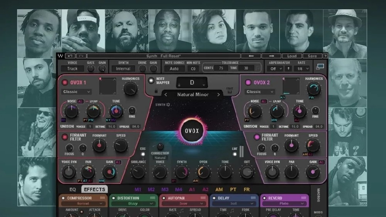Screen dimensions: 386x217
Task: Click the Waves logo icon
Action: pyautogui.click(x=60, y=56)
